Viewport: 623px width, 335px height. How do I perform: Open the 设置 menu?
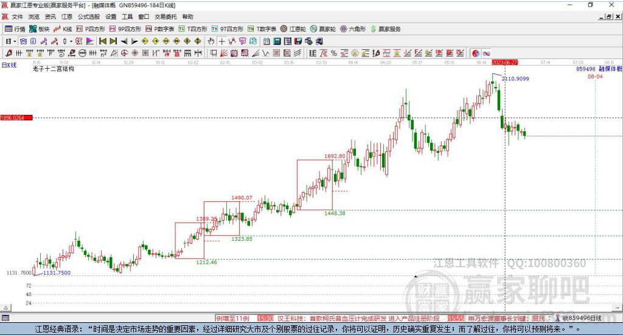tap(111, 16)
